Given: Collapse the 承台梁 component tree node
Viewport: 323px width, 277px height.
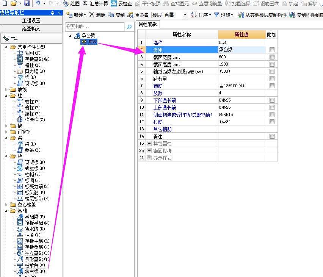Looking at the screenshot, I should tap(71, 36).
